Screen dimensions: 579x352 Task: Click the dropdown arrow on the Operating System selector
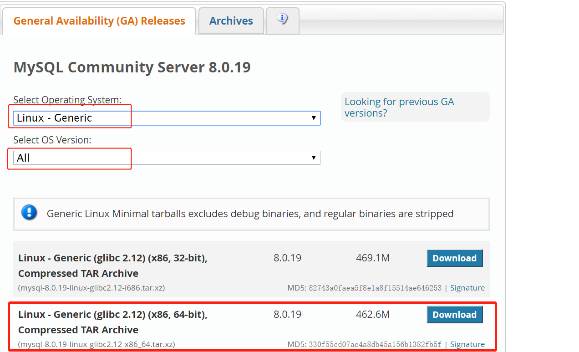[x=314, y=118]
